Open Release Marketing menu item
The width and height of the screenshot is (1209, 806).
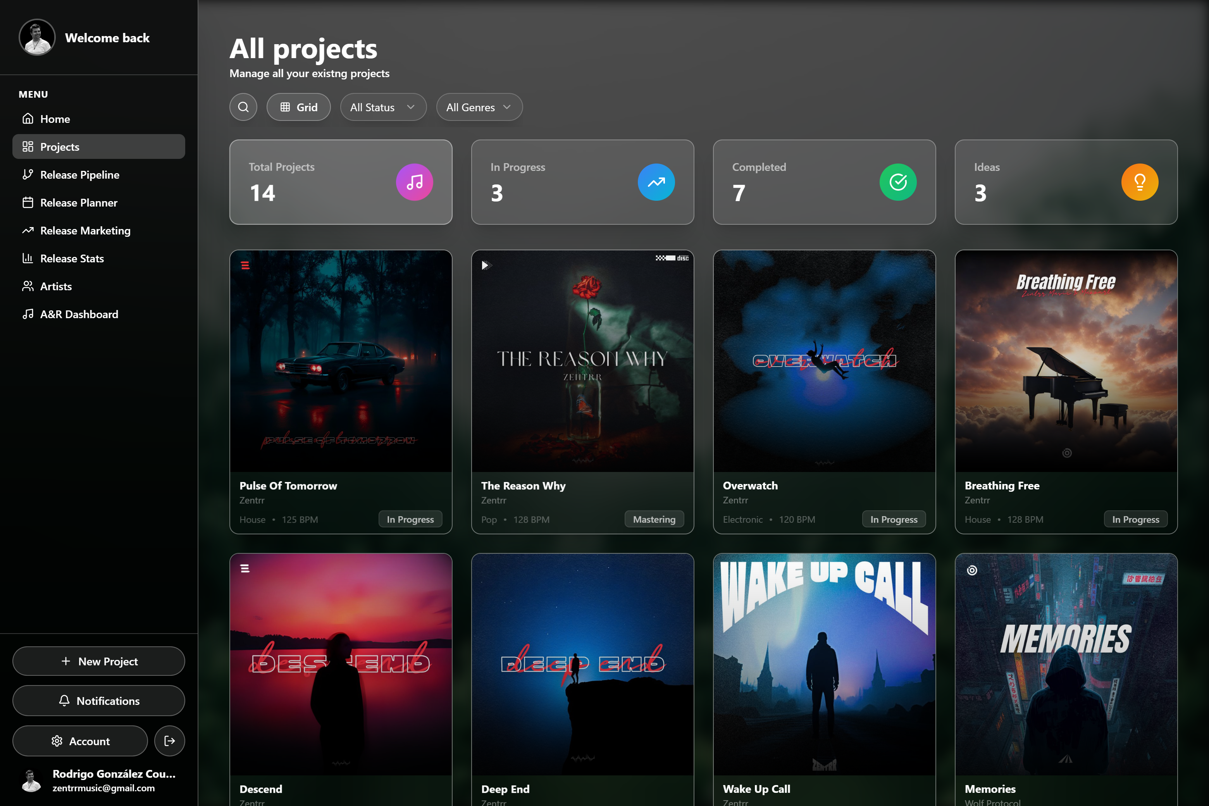click(99, 230)
